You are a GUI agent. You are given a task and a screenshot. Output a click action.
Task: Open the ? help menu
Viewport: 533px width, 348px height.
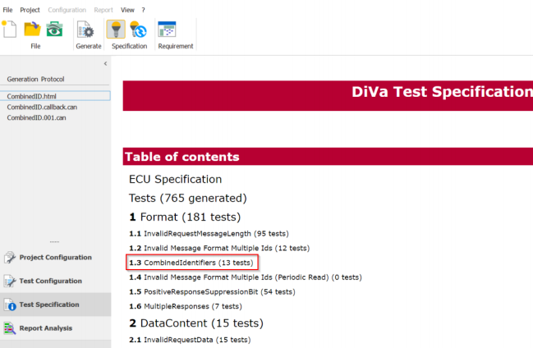pyautogui.click(x=144, y=10)
